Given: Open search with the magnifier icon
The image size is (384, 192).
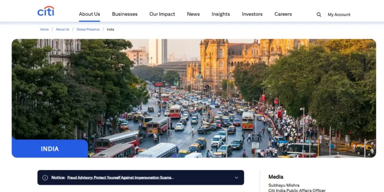Looking at the screenshot, I should (319, 15).
